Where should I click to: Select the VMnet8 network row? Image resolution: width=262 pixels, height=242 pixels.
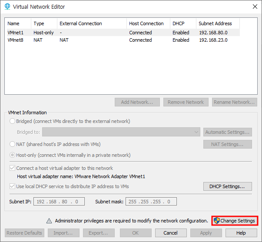click(123, 40)
